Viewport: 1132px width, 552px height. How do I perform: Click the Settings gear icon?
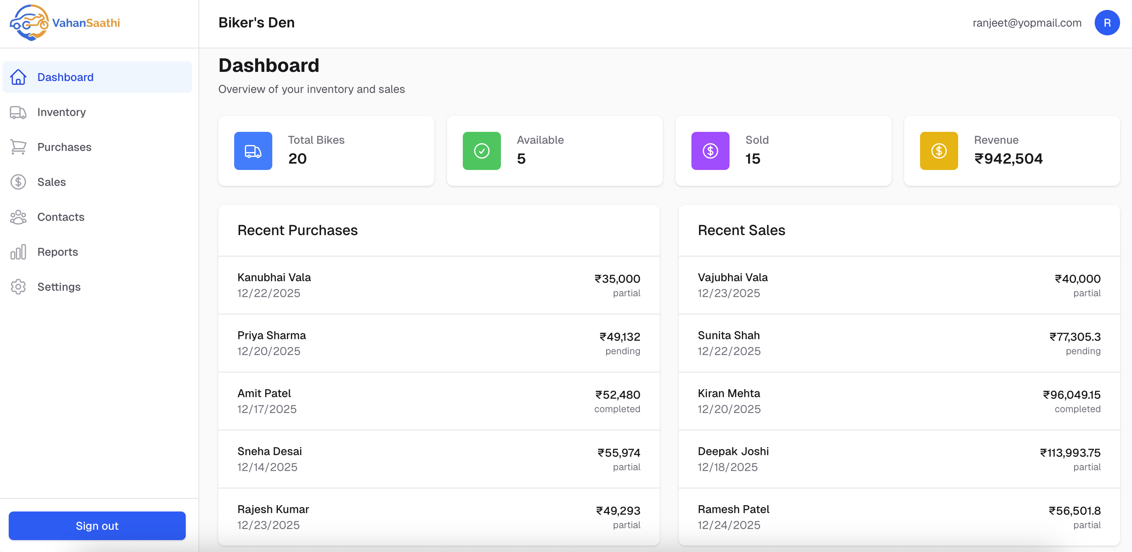coord(18,287)
